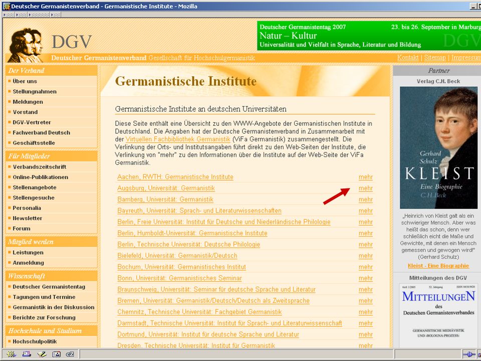Go to Anmeldung
481x361 pixels.
point(28,263)
